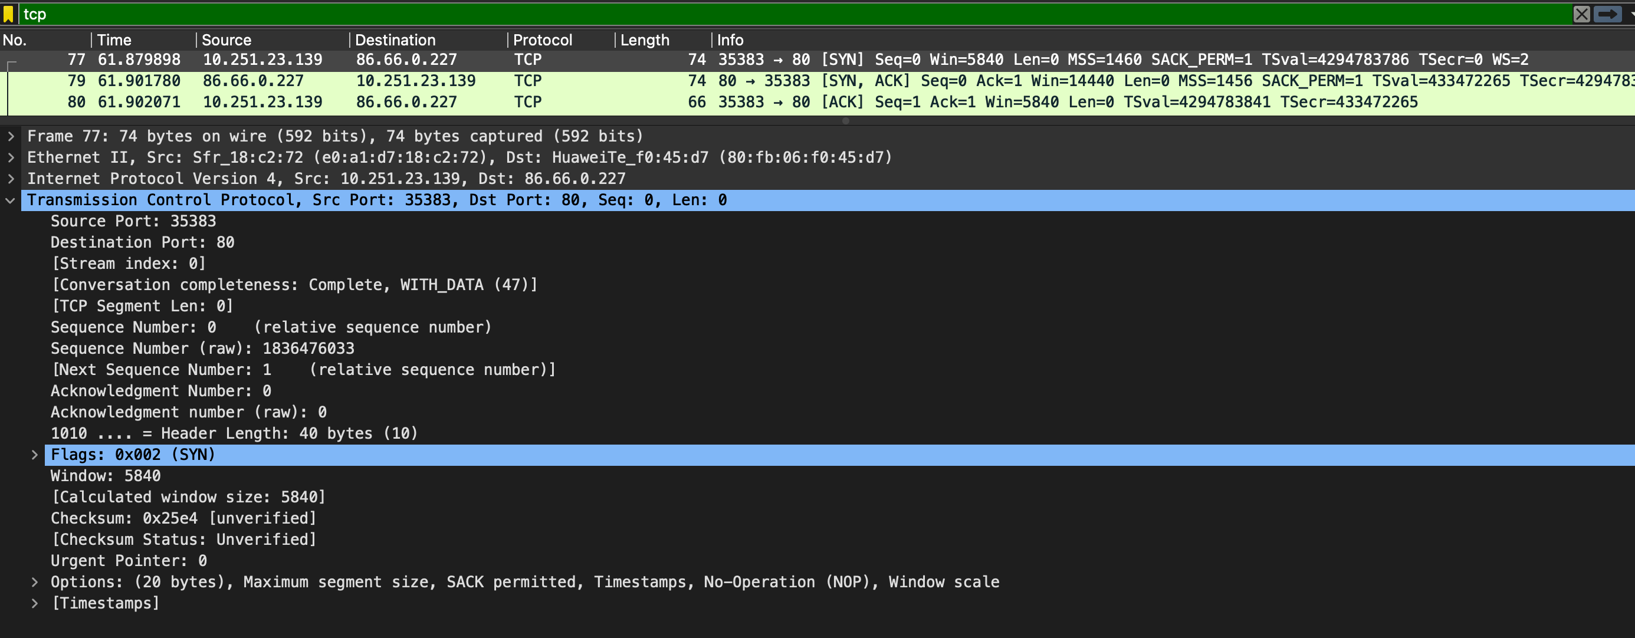Expand the Frame 77 section

pos(11,136)
